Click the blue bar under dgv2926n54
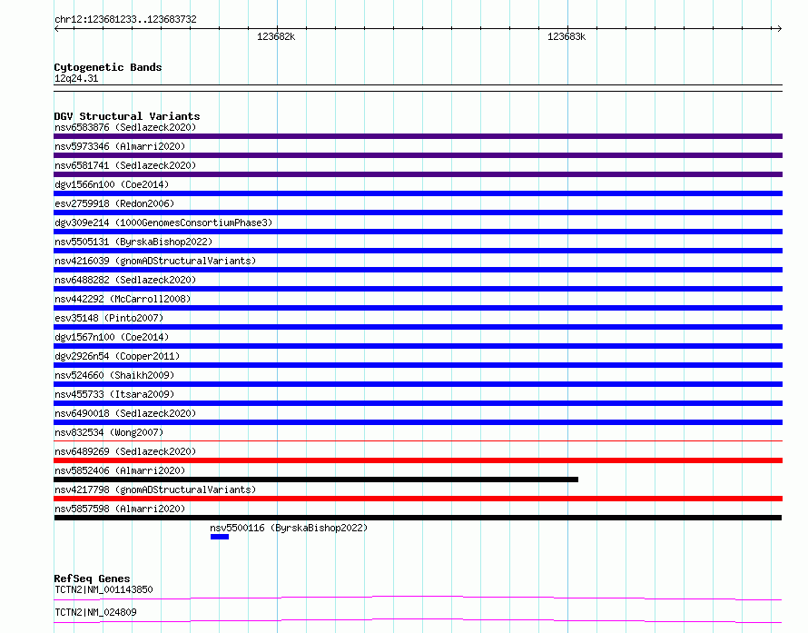Screen dimensions: 808x633 (x=418, y=365)
